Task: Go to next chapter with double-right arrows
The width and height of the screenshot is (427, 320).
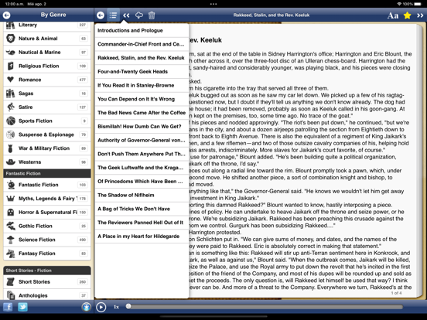Action: coord(420,15)
